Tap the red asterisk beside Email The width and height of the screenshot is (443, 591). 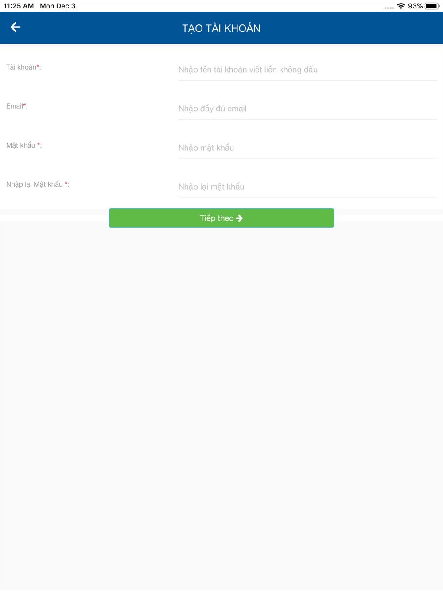(24, 105)
